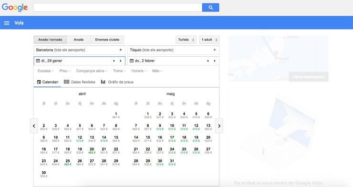Expand the Preu filter

pyautogui.click(x=65, y=71)
